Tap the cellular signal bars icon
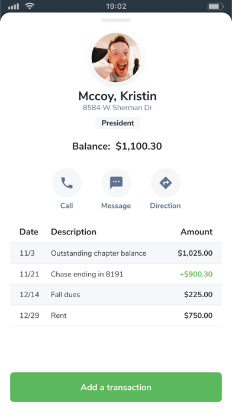This screenshot has width=232, height=412. pyautogui.click(x=14, y=7)
